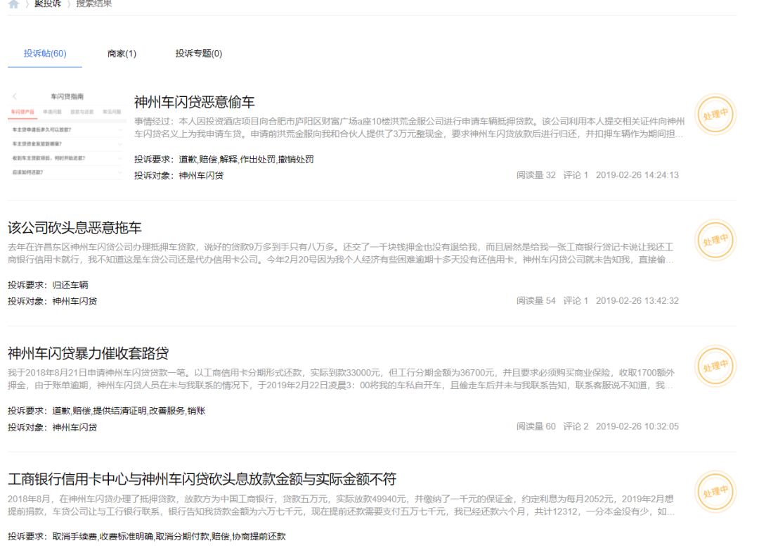The image size is (759, 548).
Task: View 评论 2 on 暴力催收 complaint
Action: pyautogui.click(x=576, y=427)
